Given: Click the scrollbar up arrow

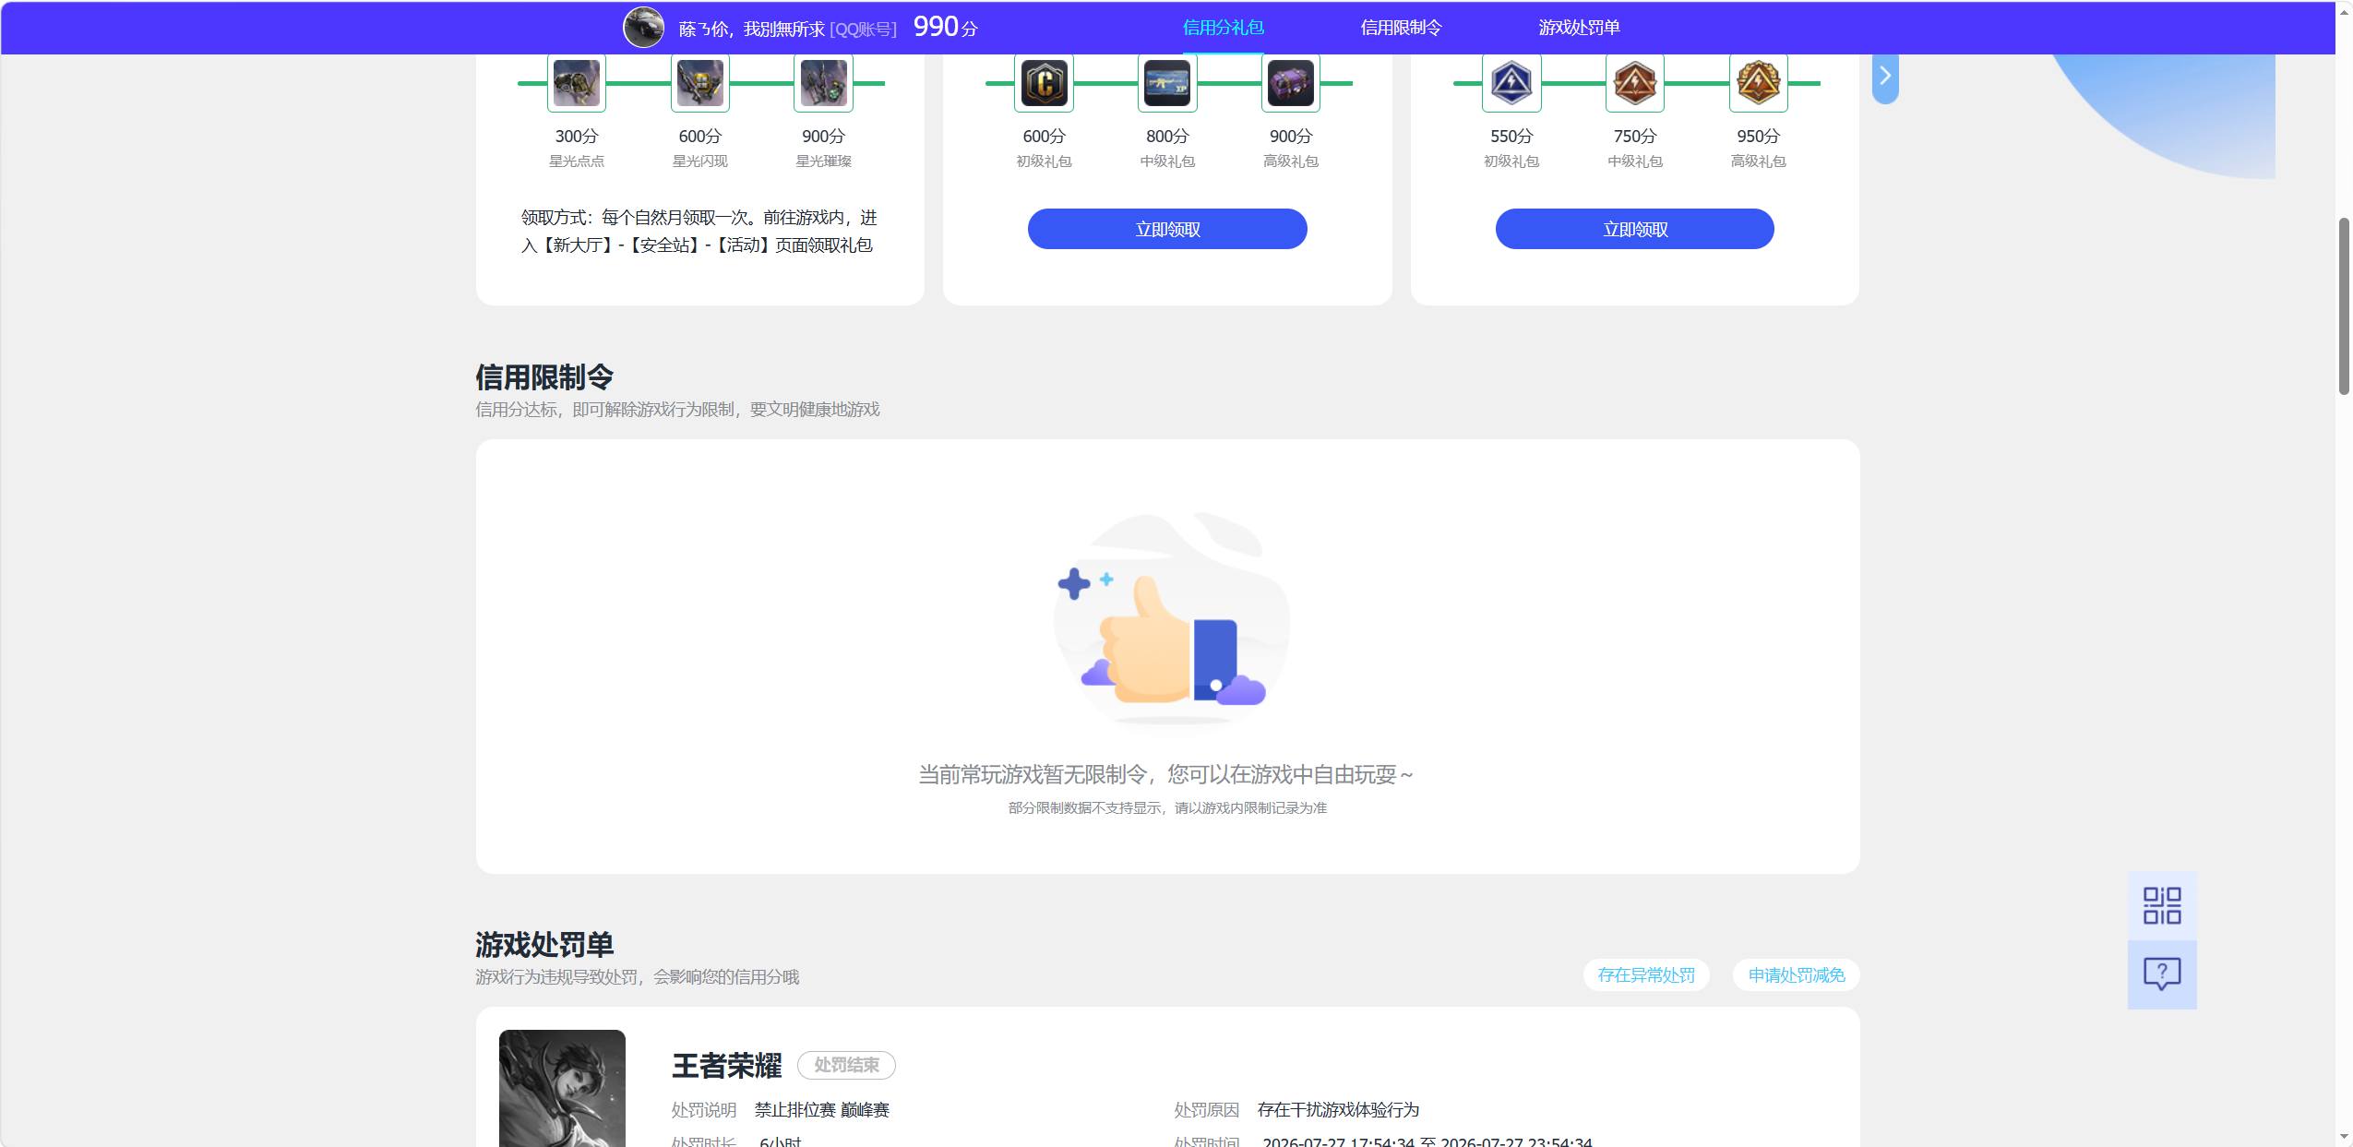Looking at the screenshot, I should click(2344, 11).
